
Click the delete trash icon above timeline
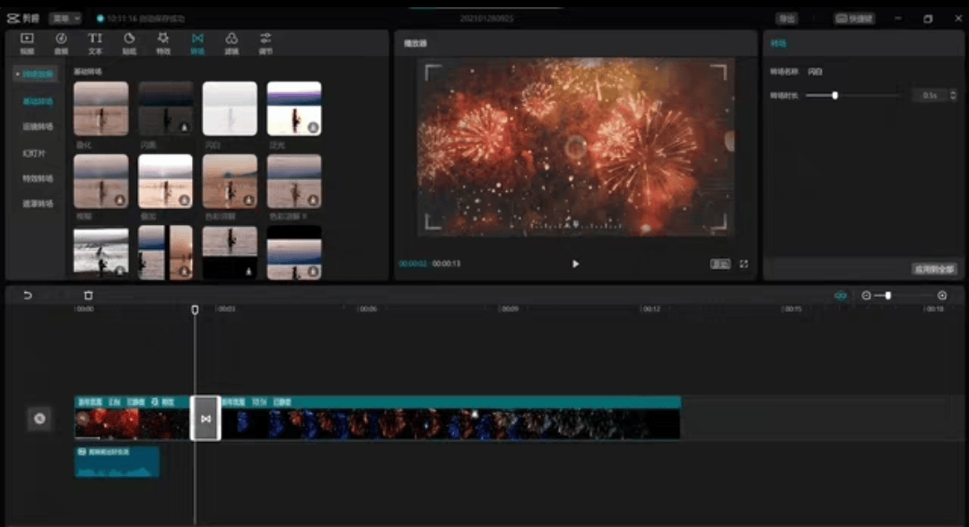pyautogui.click(x=88, y=295)
